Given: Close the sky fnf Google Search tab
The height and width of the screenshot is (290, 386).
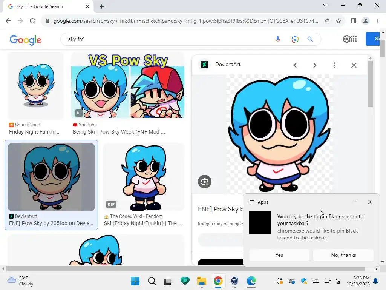Looking at the screenshot, I should pyautogui.click(x=87, y=6).
